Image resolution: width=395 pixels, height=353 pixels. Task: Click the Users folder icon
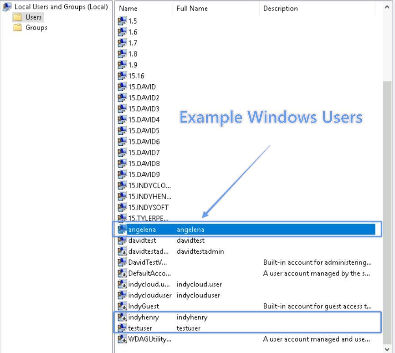(x=17, y=17)
